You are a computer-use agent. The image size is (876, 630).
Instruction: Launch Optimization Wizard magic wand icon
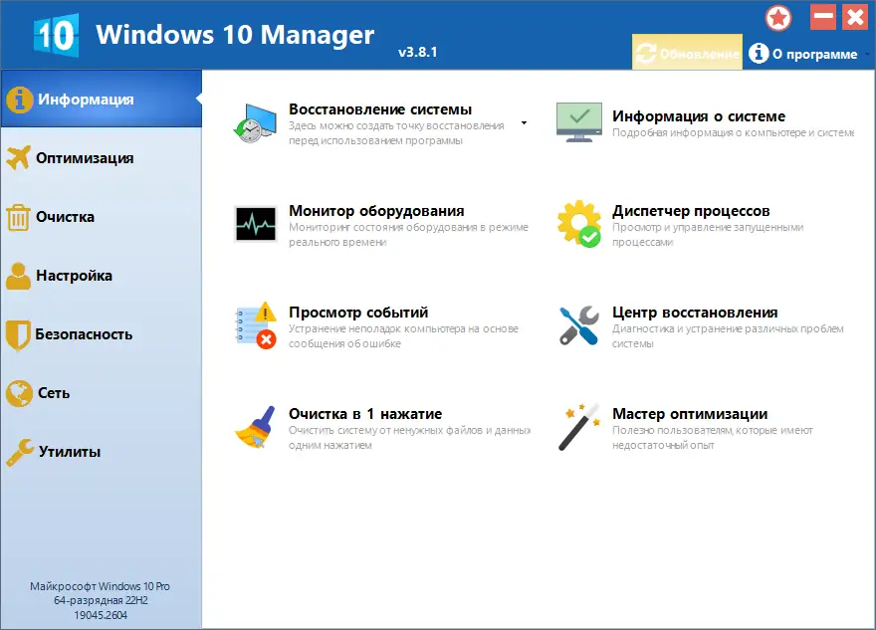pyautogui.click(x=580, y=423)
